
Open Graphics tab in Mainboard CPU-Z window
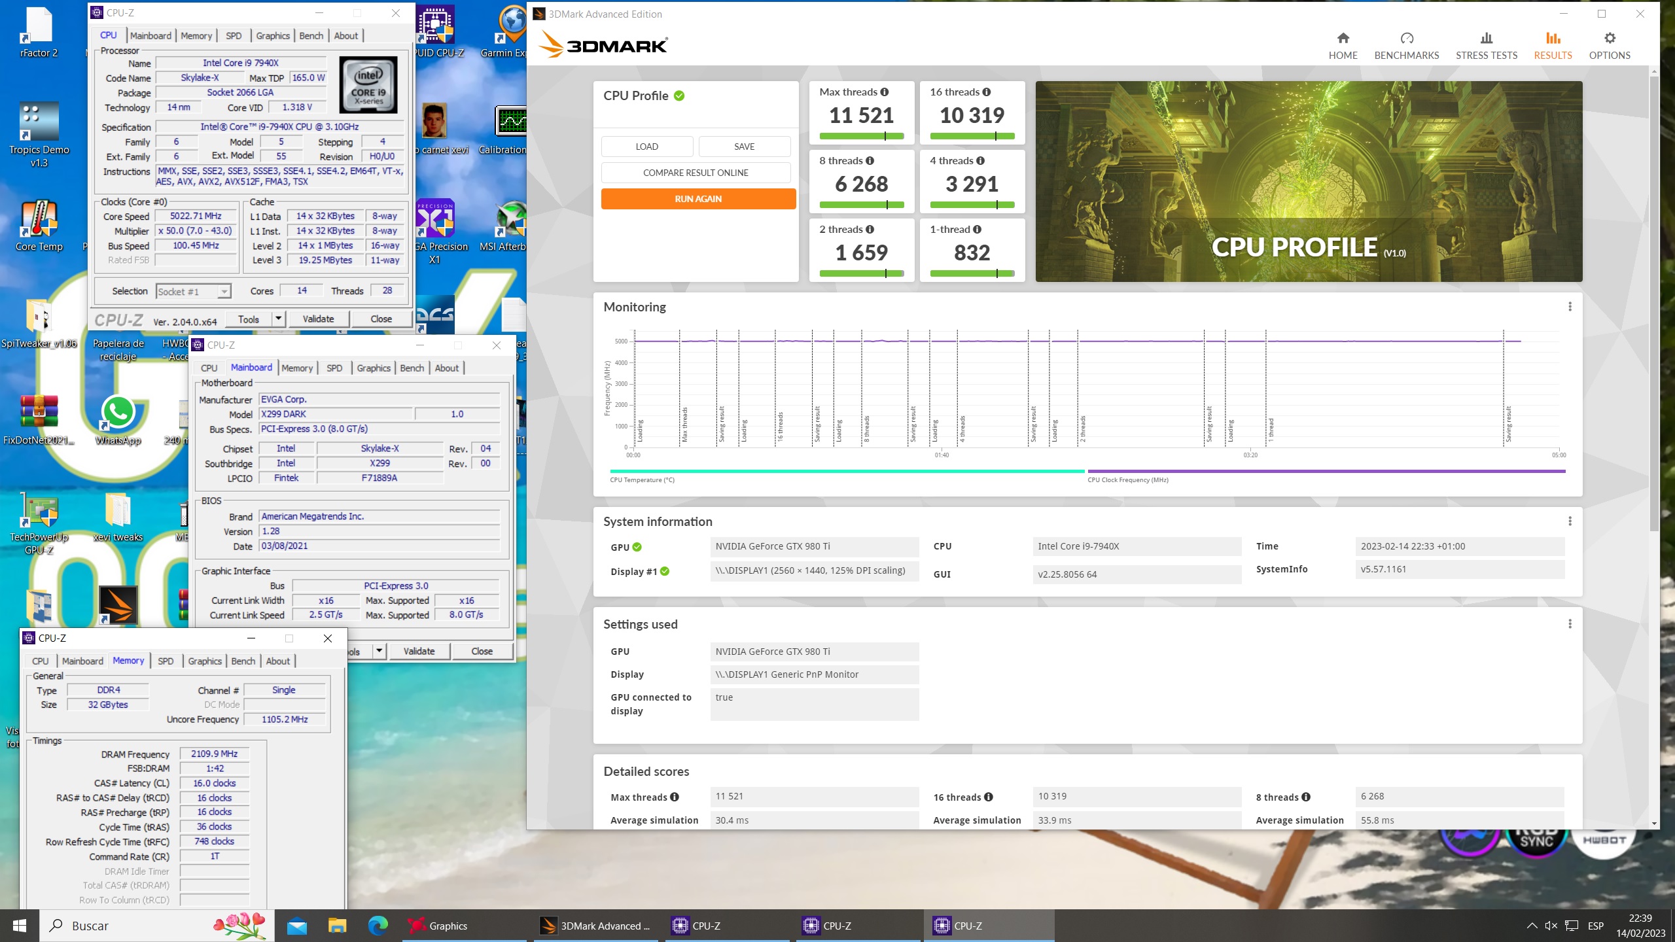pos(374,368)
